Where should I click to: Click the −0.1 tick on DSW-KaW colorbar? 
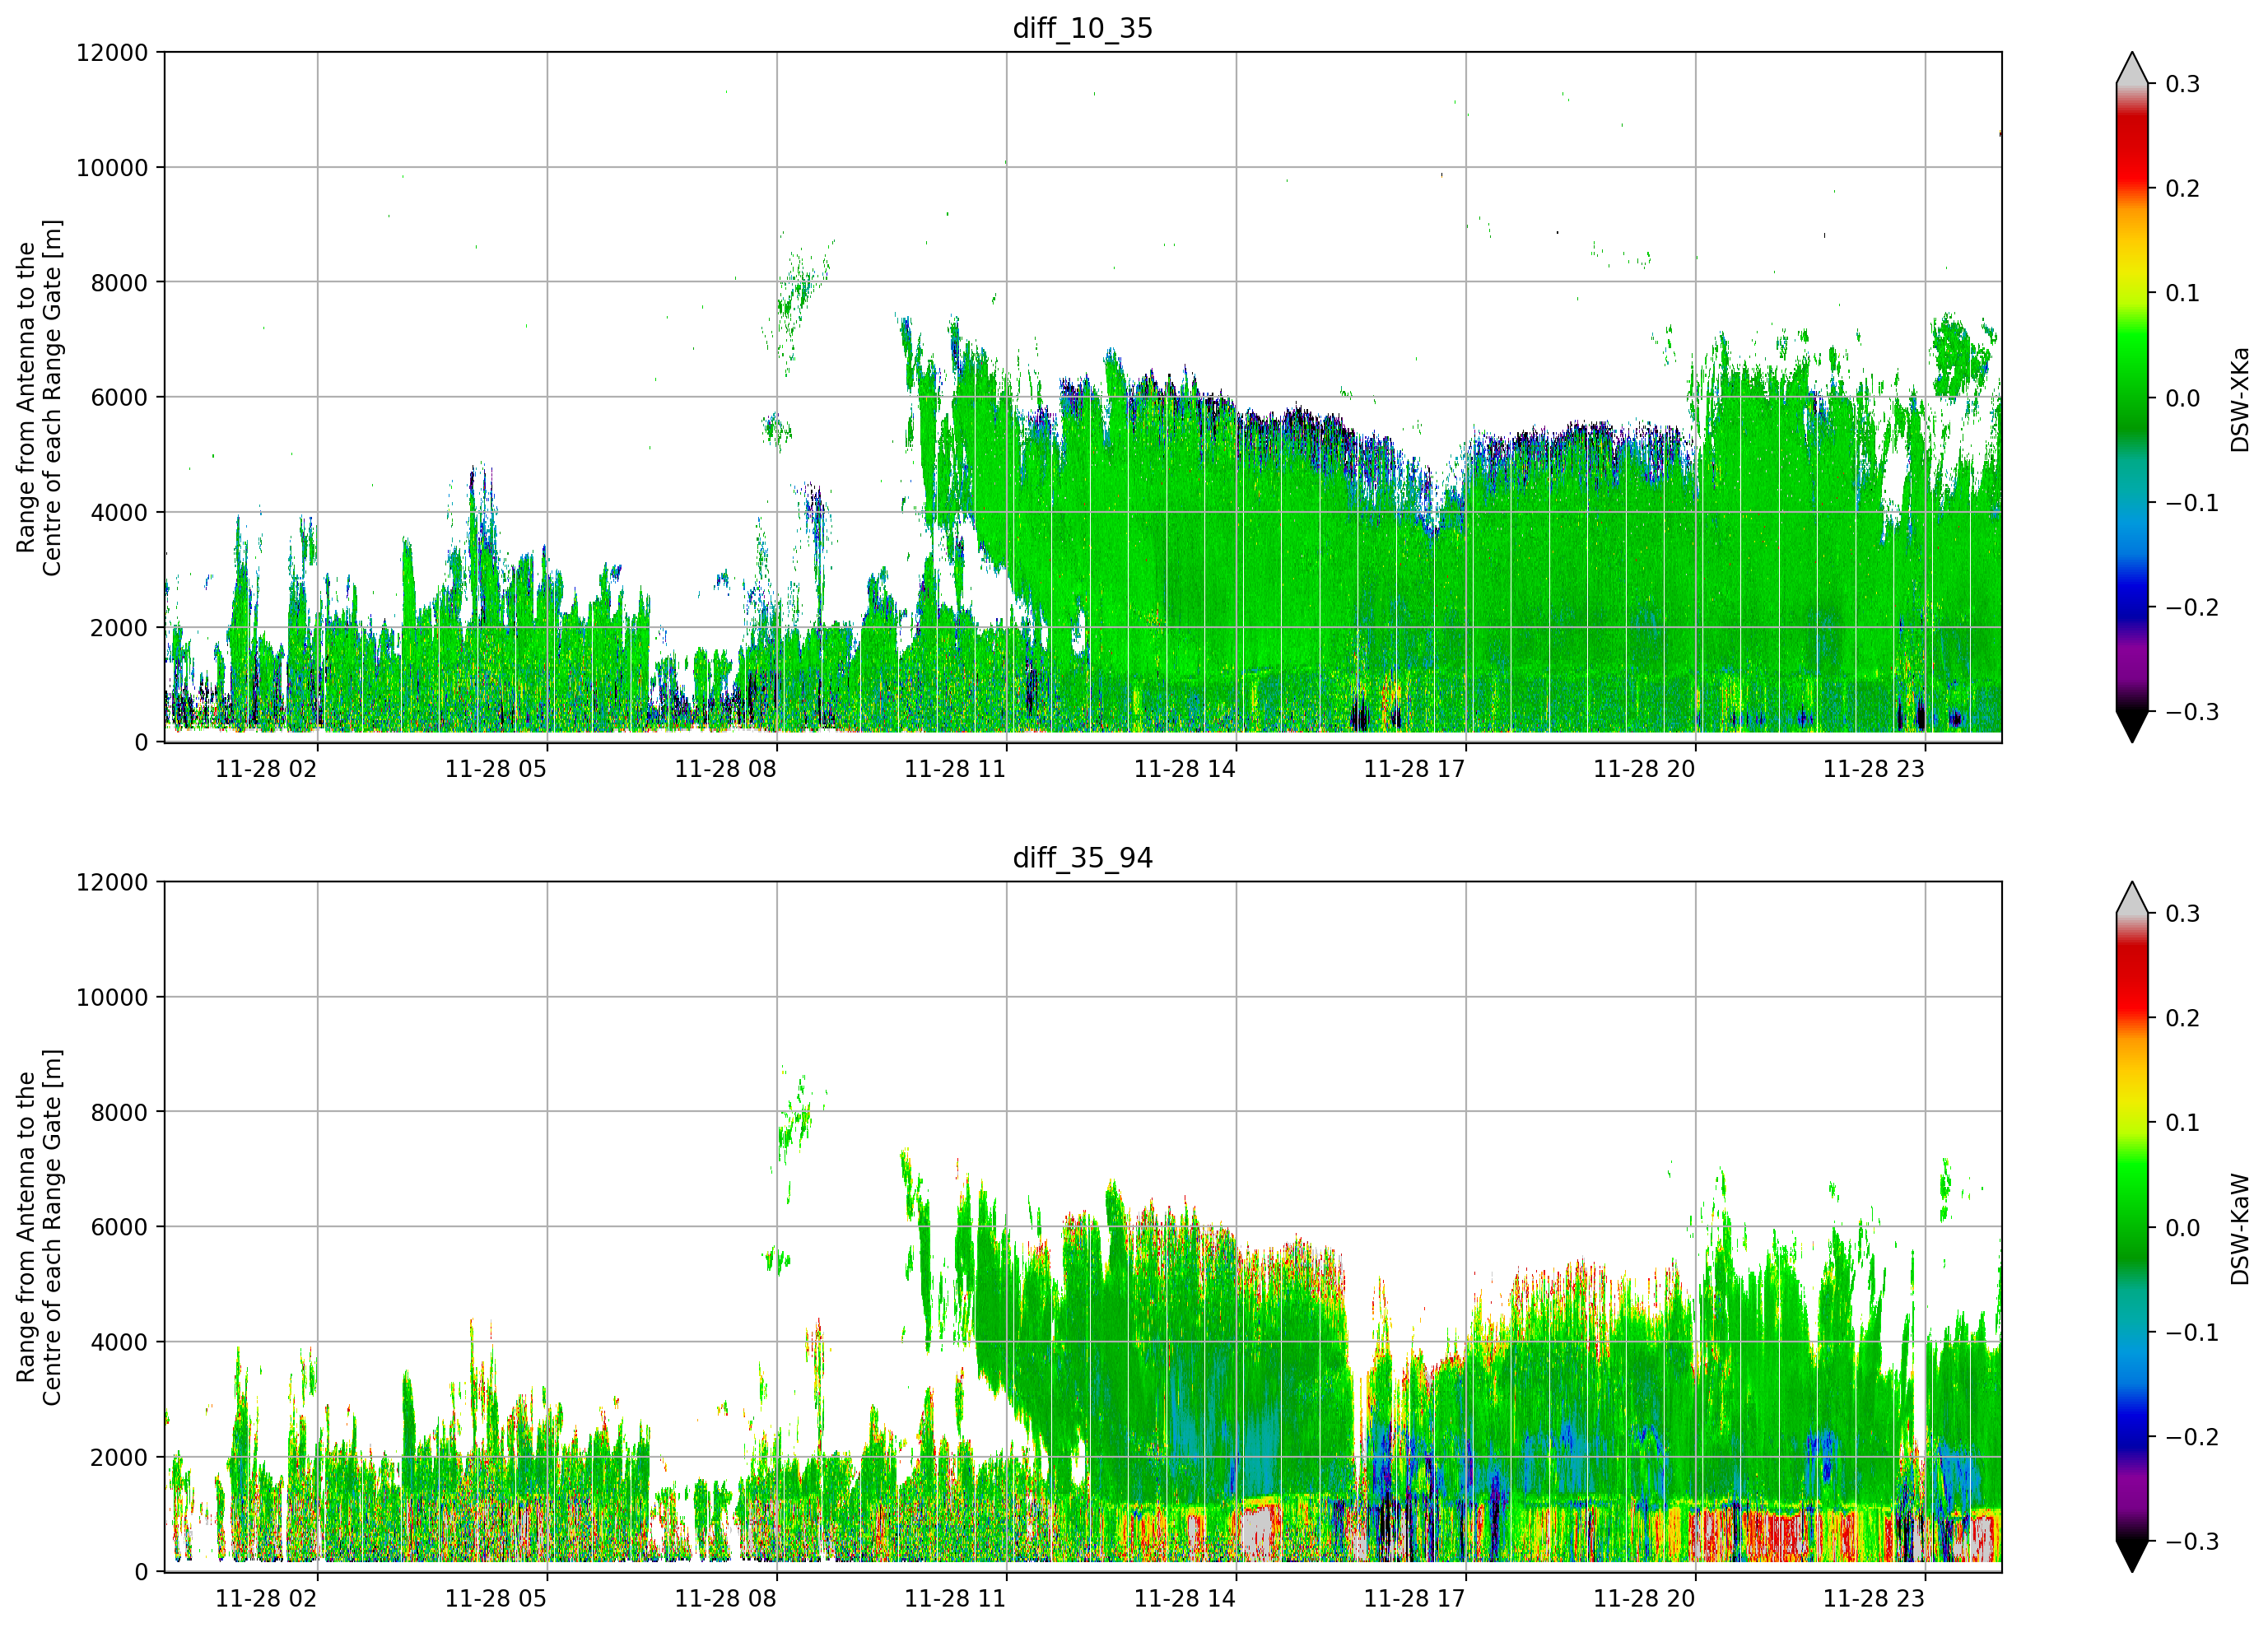click(2192, 1332)
